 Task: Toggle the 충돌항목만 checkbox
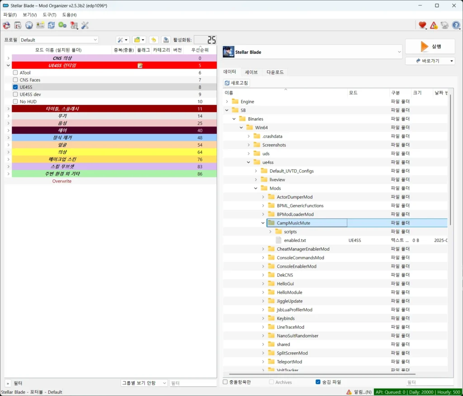coord(225,382)
